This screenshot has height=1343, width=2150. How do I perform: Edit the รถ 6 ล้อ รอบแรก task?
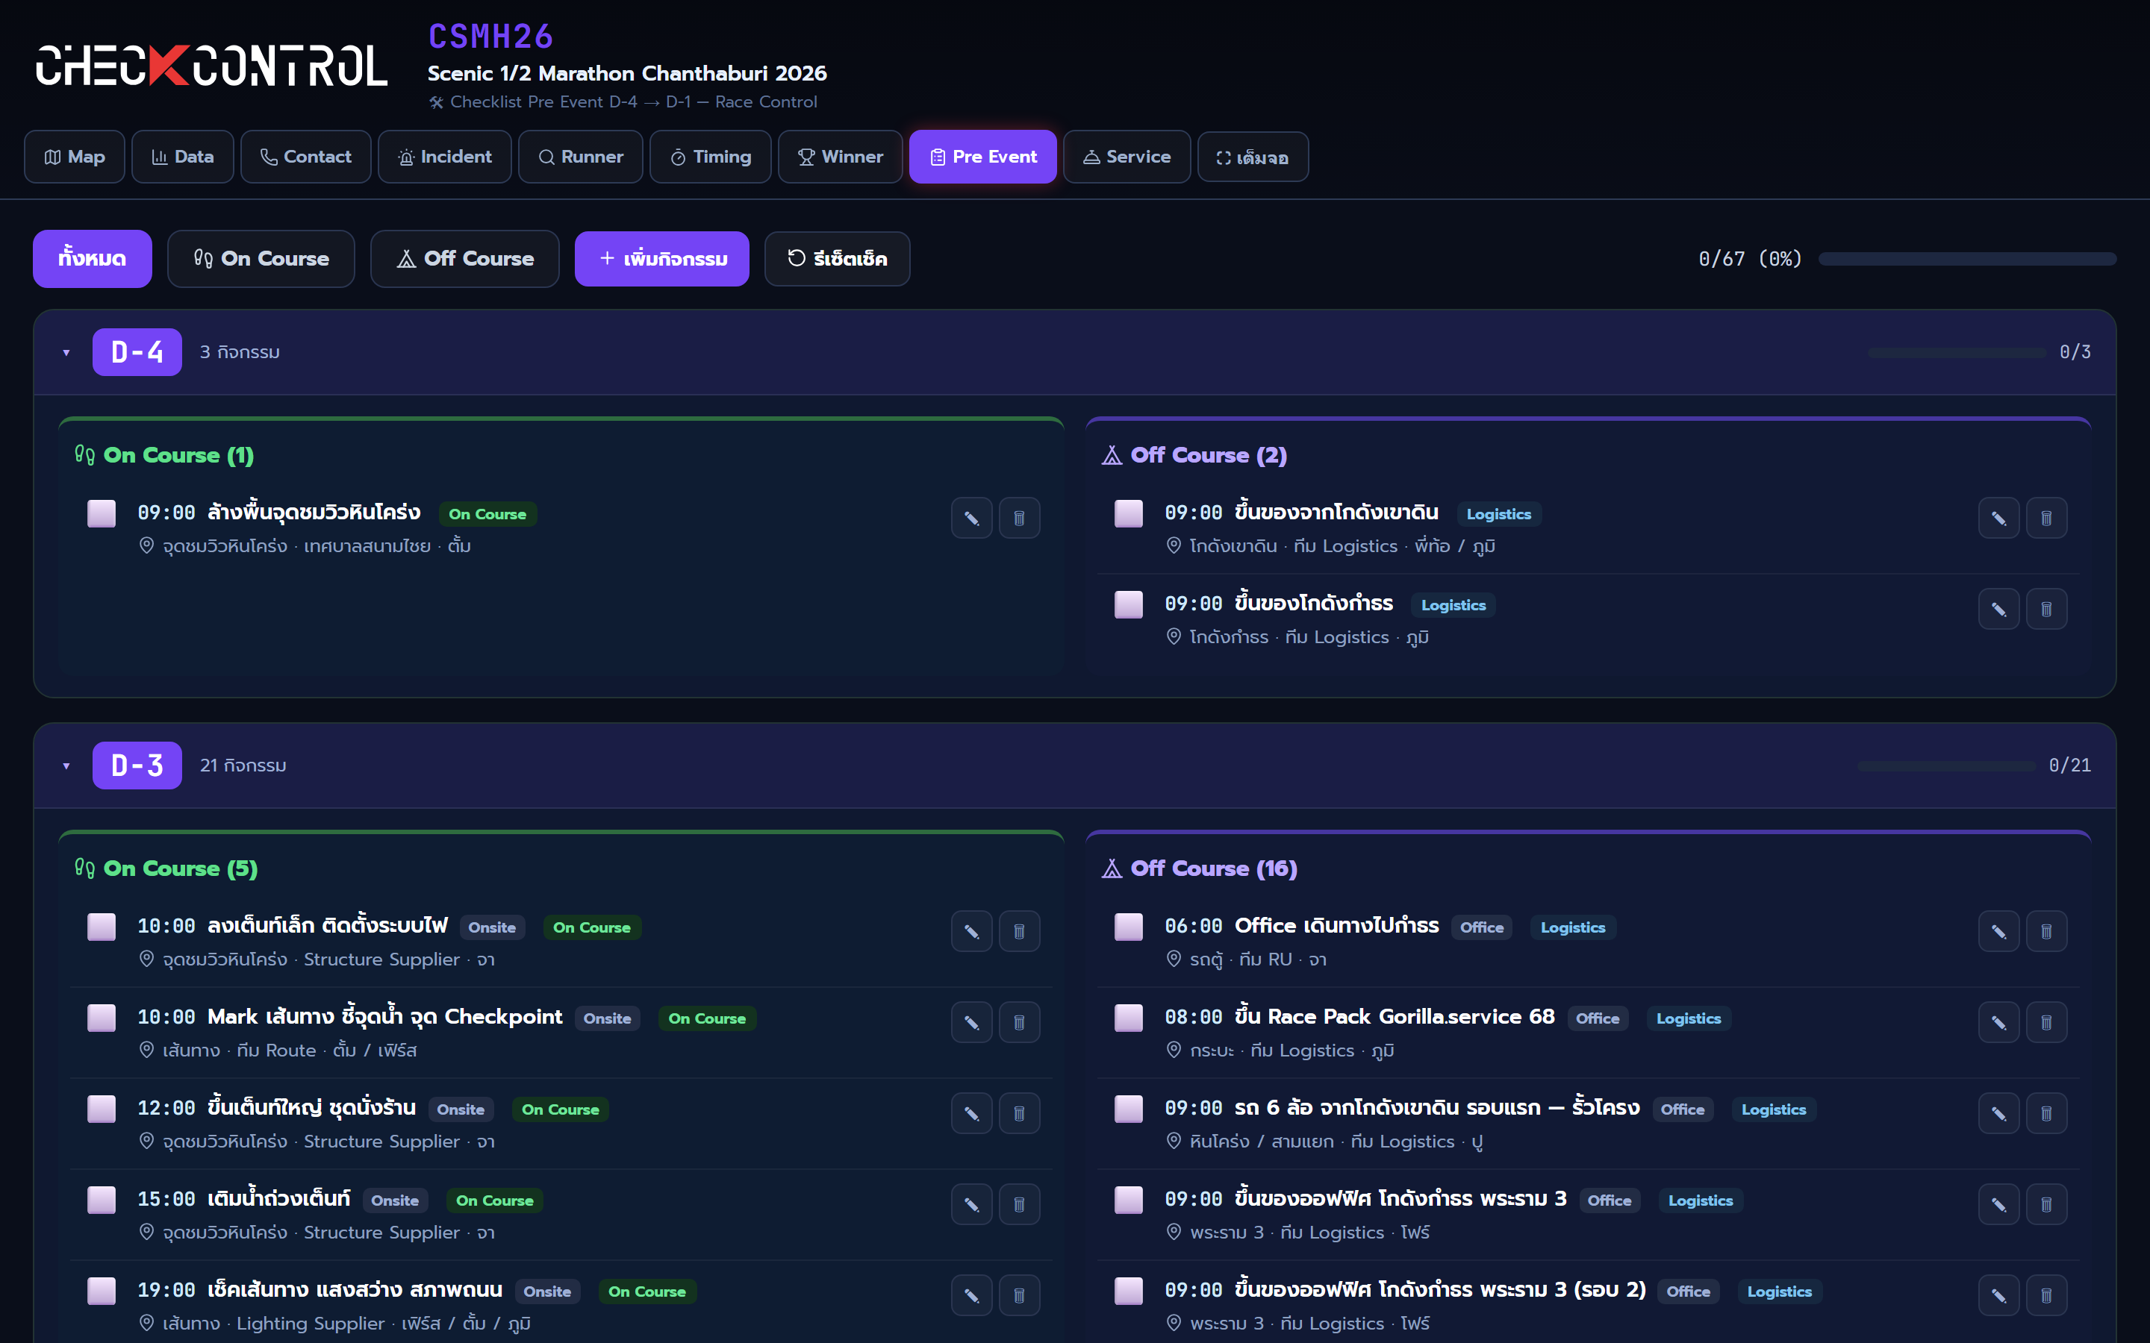pos(1998,1114)
